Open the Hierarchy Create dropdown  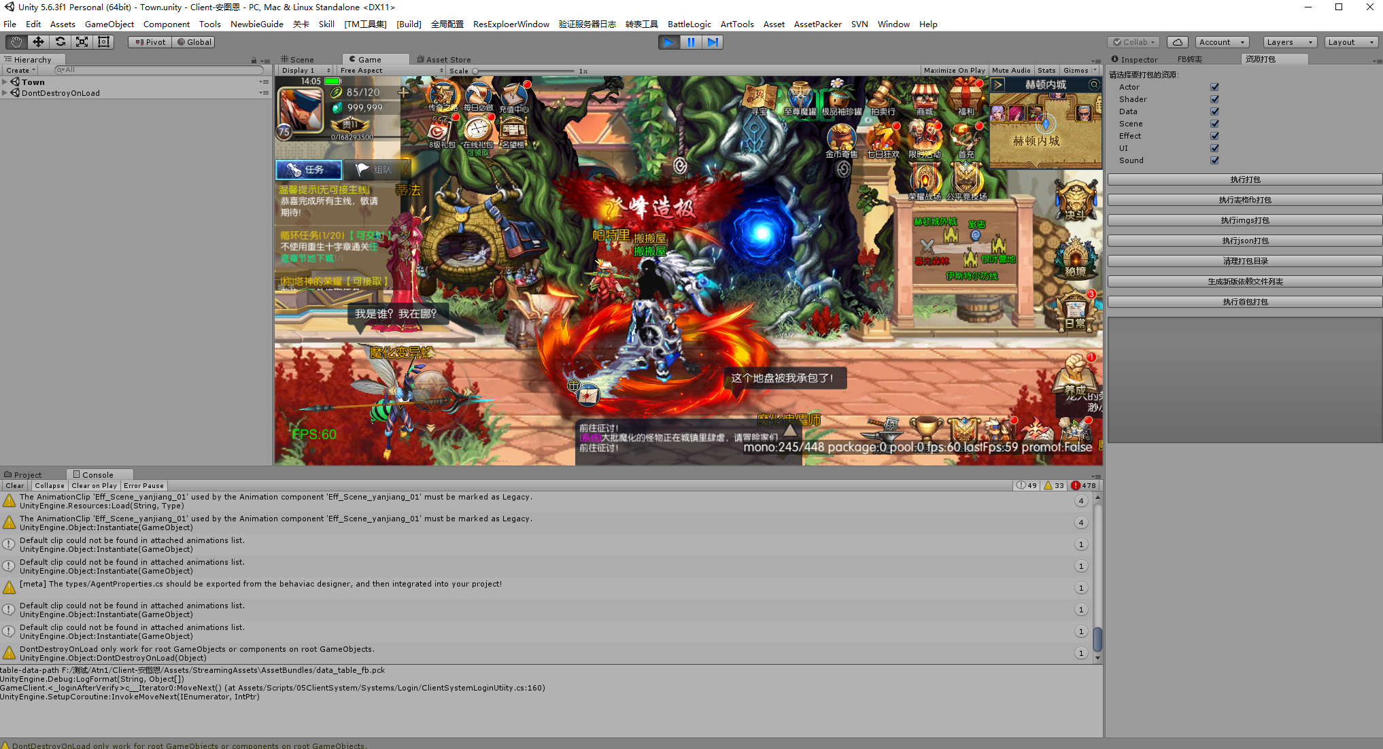(x=20, y=71)
